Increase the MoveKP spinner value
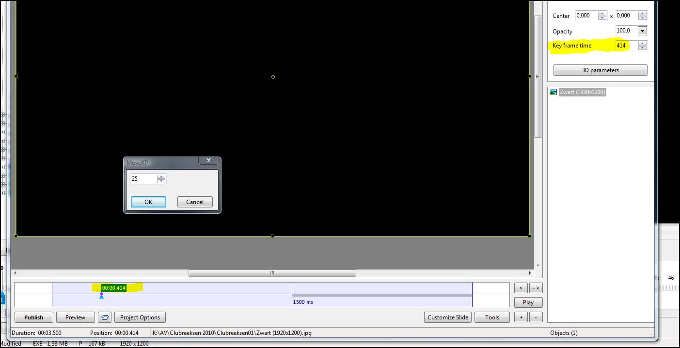Image resolution: width=680 pixels, height=348 pixels. click(x=161, y=176)
